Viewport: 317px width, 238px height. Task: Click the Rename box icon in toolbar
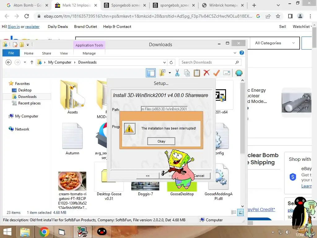(227, 73)
